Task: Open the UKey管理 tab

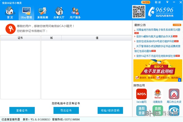Action: coord(26,13)
